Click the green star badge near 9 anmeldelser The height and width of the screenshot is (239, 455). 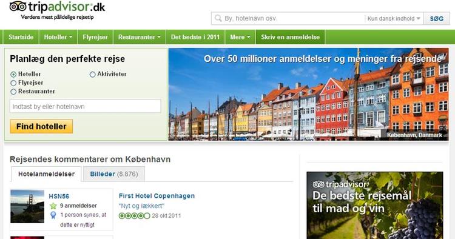(53, 206)
